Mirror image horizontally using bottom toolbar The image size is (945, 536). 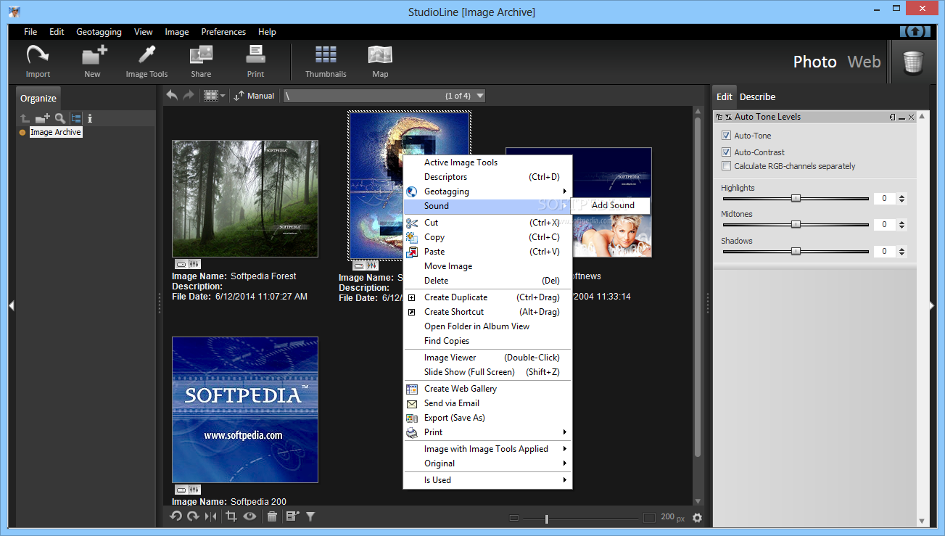(210, 516)
